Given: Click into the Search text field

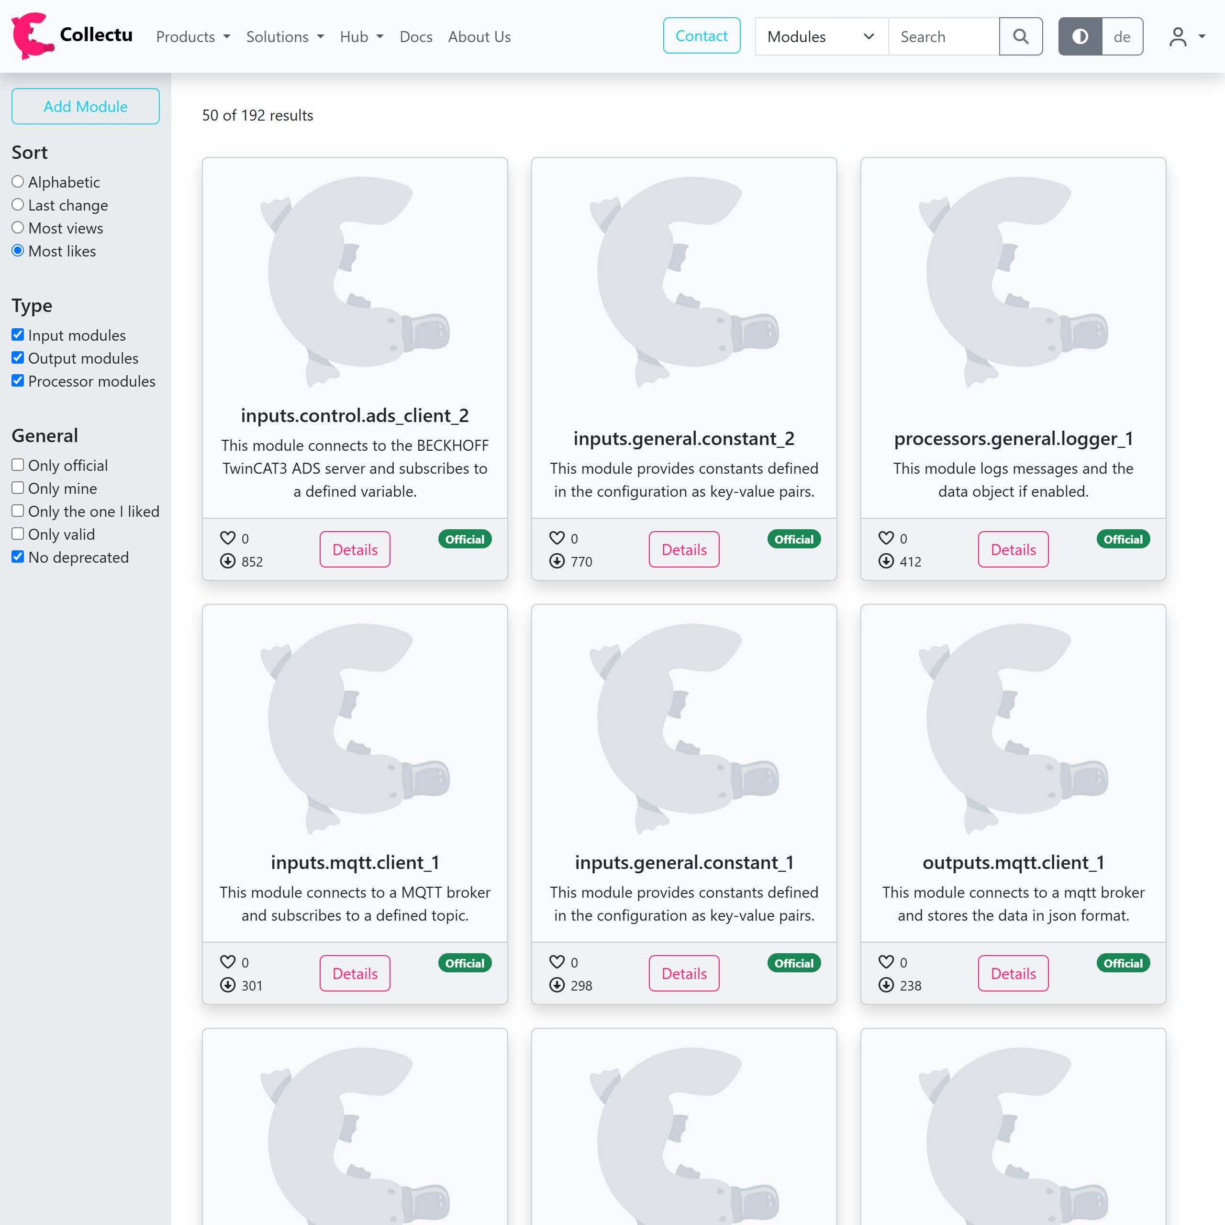Looking at the screenshot, I should (x=943, y=37).
